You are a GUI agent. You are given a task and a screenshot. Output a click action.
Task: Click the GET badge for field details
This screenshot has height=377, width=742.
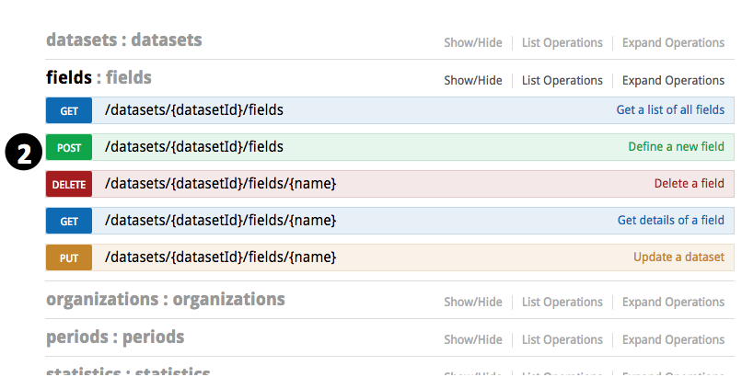pos(69,221)
